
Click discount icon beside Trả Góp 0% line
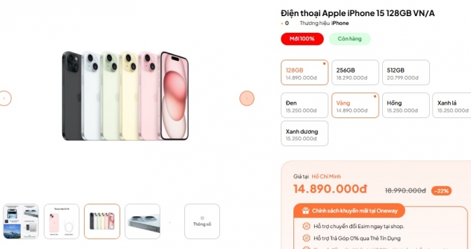(306, 238)
